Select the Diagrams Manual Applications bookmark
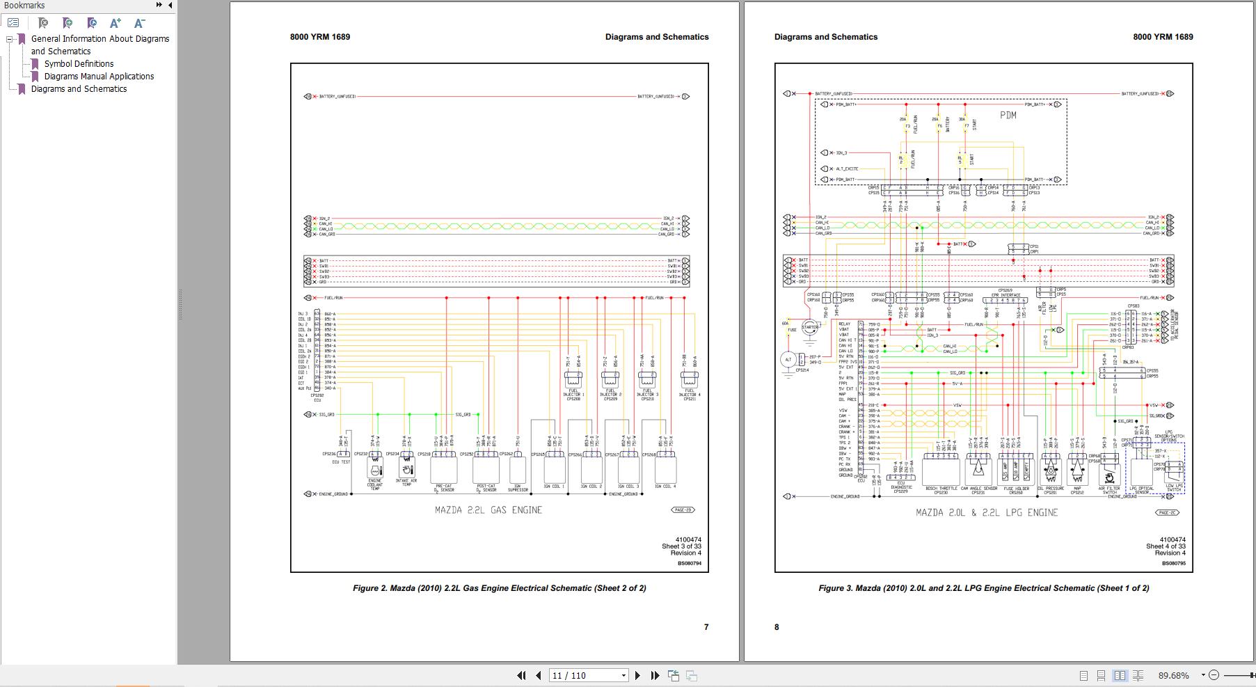 coord(99,76)
